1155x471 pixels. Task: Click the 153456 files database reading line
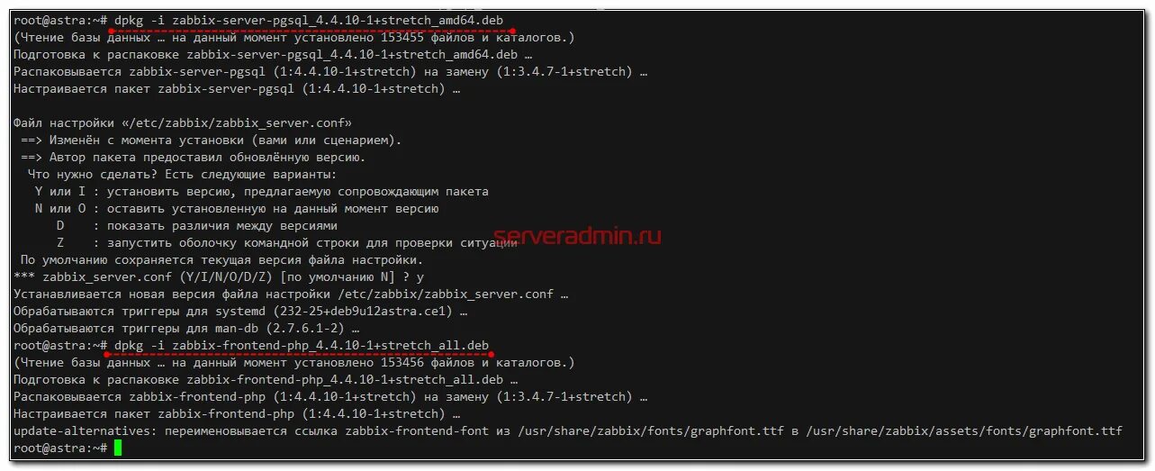294,363
